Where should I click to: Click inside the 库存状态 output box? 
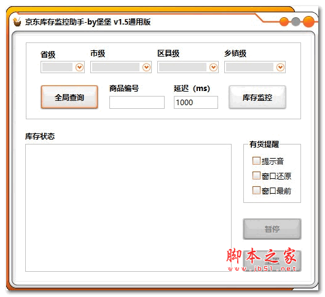tap(128, 208)
